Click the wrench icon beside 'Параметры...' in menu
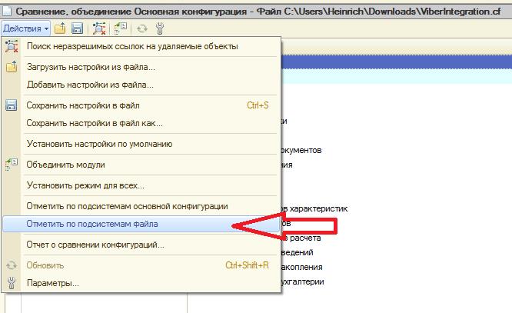This screenshot has height=313, width=512. click(11, 284)
